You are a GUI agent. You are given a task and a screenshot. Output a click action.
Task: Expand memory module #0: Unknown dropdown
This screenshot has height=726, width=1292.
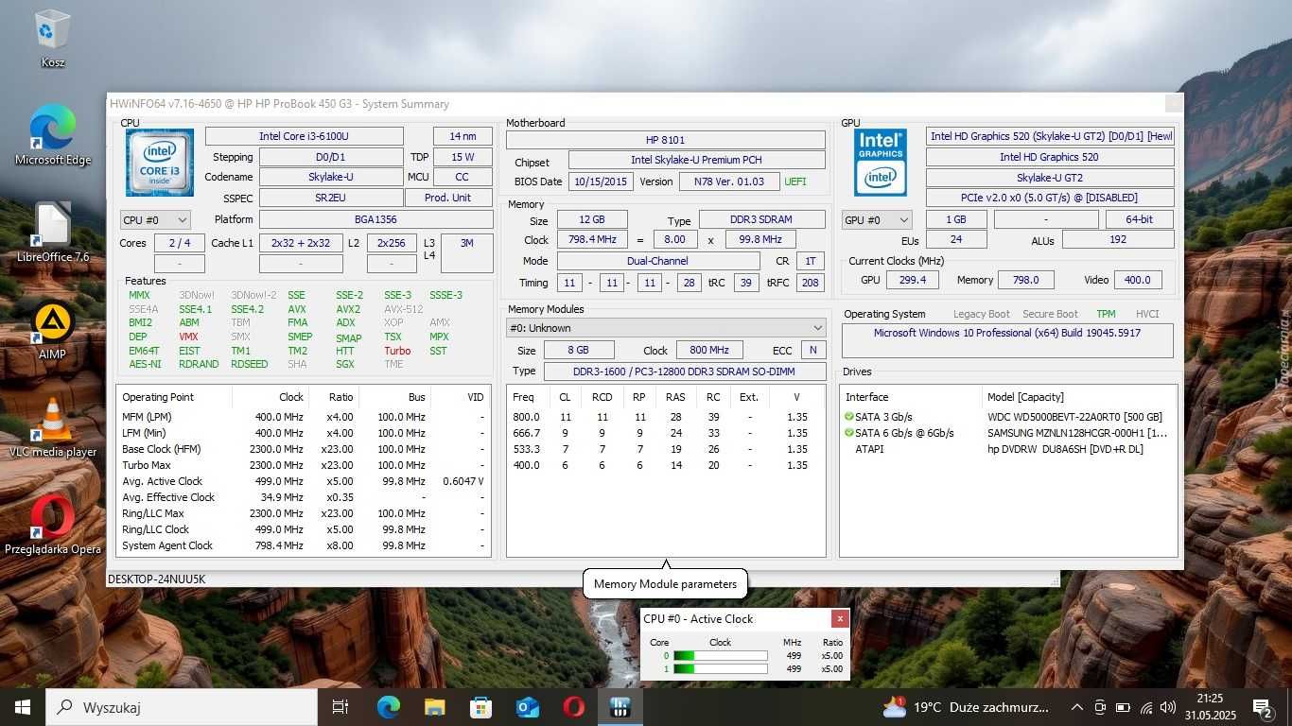click(x=666, y=328)
